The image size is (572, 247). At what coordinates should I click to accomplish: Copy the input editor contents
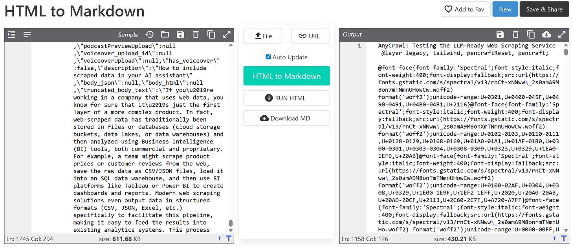tap(211, 35)
